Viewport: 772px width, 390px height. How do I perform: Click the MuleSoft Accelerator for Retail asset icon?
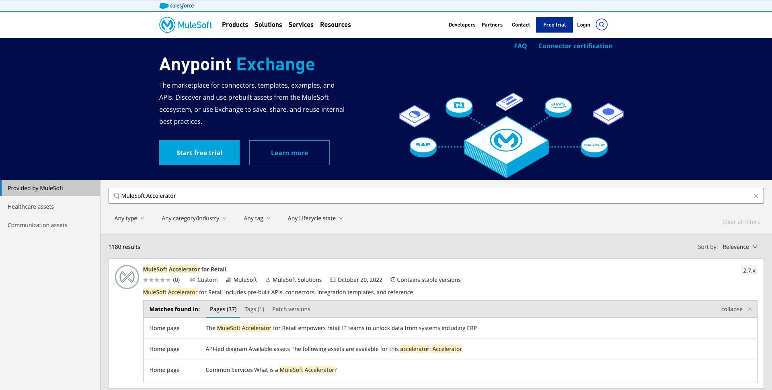pyautogui.click(x=127, y=277)
